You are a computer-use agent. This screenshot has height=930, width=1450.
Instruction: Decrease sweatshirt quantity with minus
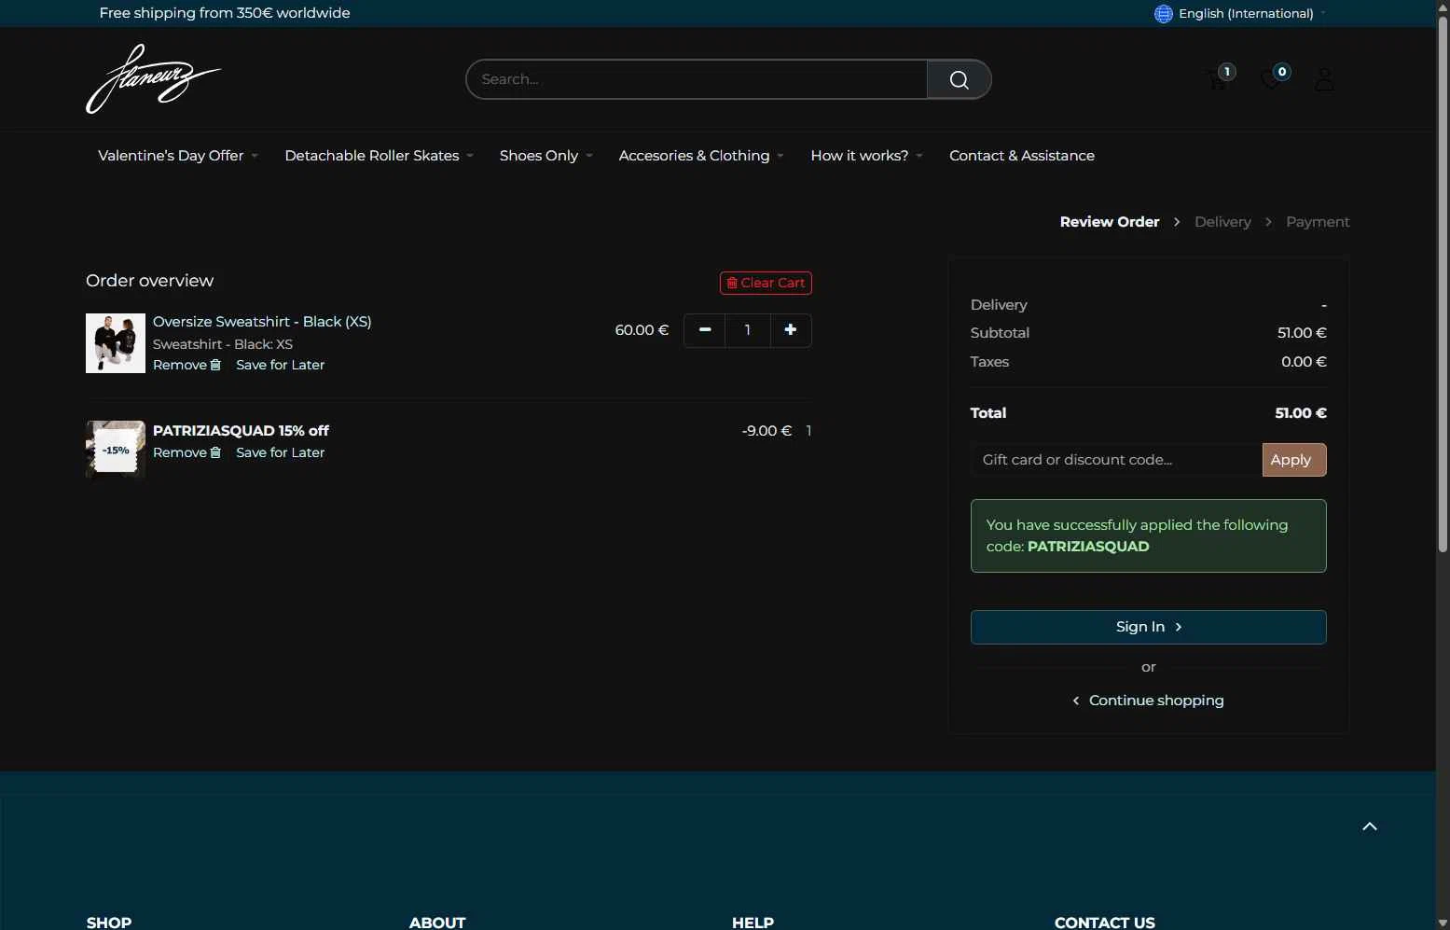point(705,330)
